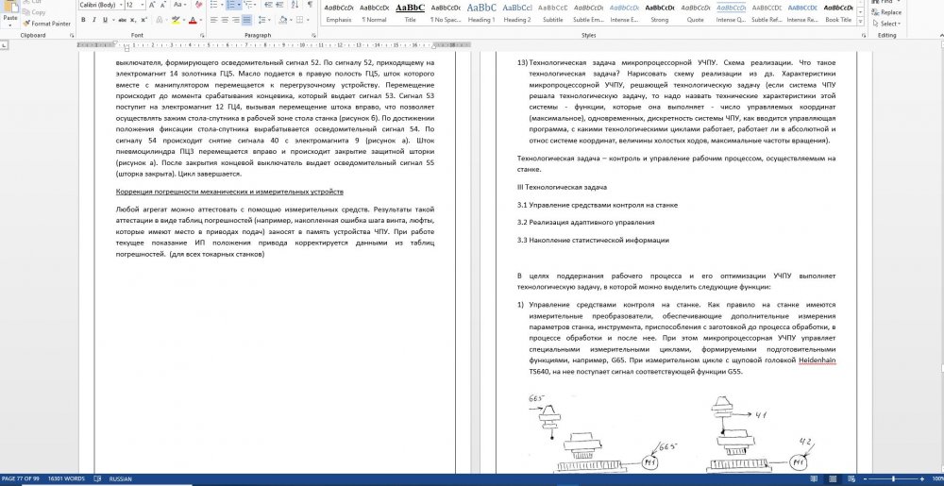The image size is (944, 486).
Task: Switch to Print Layout view
Action: 833,478
